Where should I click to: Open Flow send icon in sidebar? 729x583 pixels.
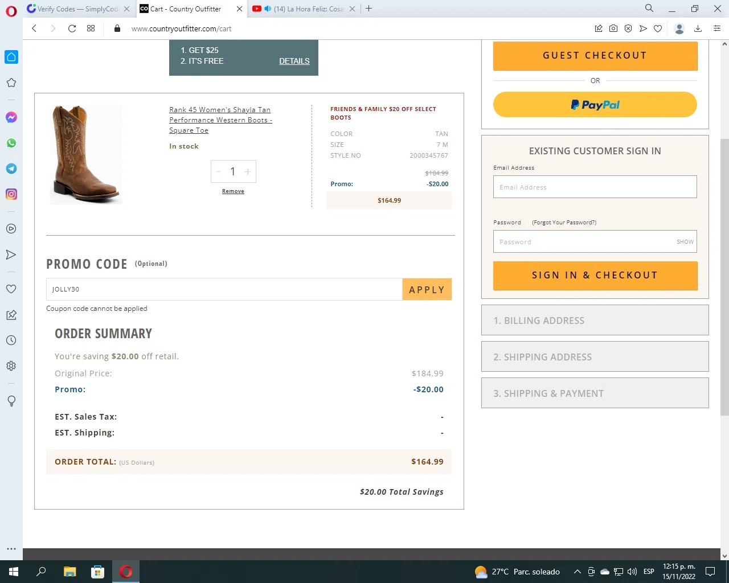[11, 254]
